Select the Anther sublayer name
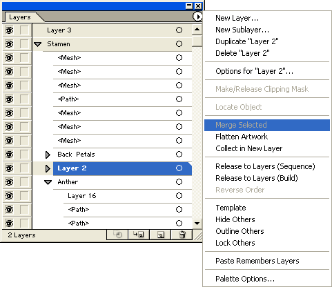This screenshot has width=332, height=287. pyautogui.click(x=68, y=182)
